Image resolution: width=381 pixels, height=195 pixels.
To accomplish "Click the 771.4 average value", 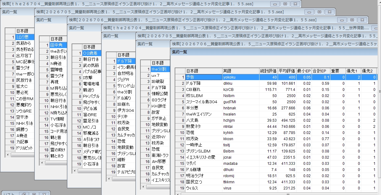I will click(x=287, y=89).
